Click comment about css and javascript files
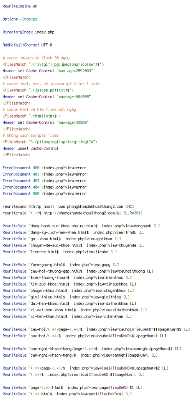 51,84
